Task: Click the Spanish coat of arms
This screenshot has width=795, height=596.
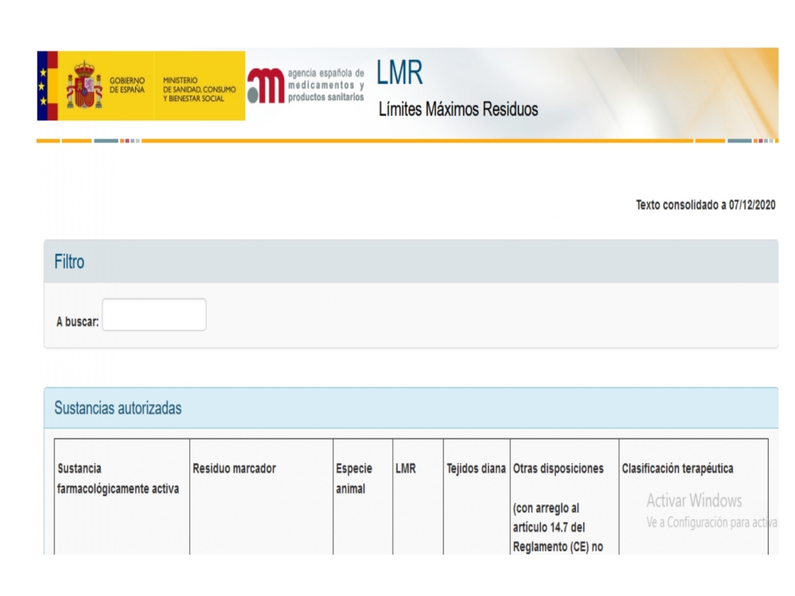Action: [x=84, y=85]
